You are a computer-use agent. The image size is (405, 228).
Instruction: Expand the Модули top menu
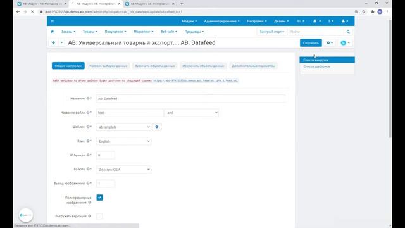pos(189,21)
